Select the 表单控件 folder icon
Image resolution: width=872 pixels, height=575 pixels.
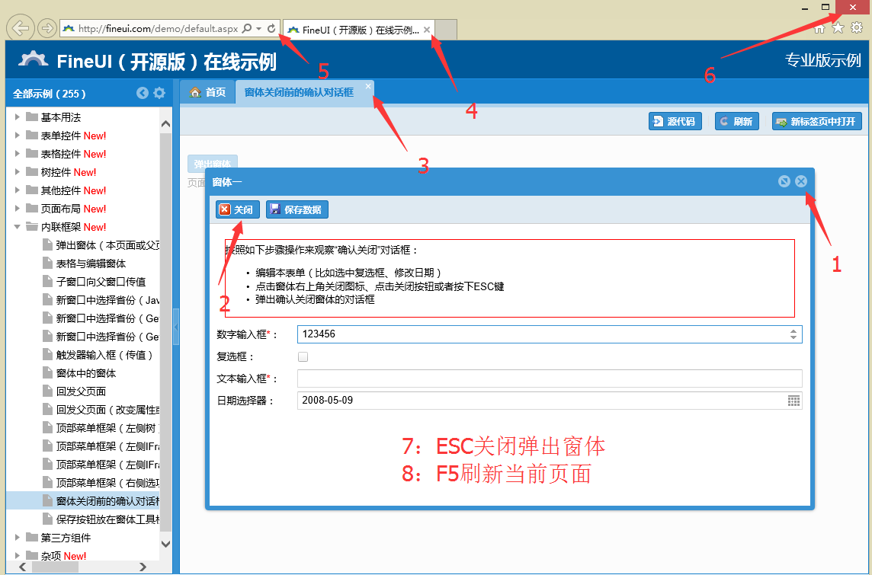pyautogui.click(x=32, y=135)
